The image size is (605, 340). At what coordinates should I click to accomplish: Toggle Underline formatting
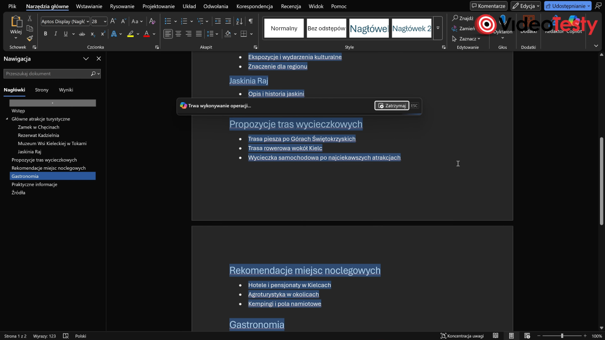(x=66, y=34)
